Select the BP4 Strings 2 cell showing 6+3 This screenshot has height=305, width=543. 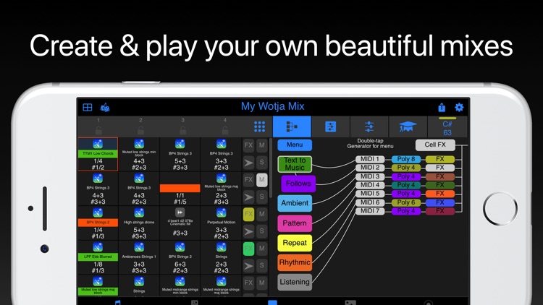coord(180,257)
